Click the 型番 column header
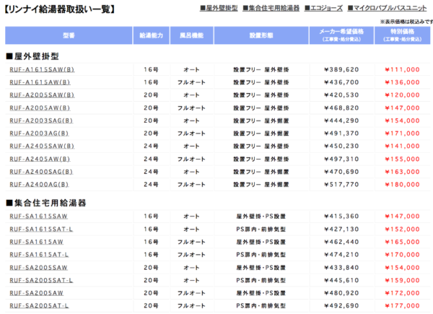Image resolution: width=433 pixels, height=314 pixels. [69, 35]
